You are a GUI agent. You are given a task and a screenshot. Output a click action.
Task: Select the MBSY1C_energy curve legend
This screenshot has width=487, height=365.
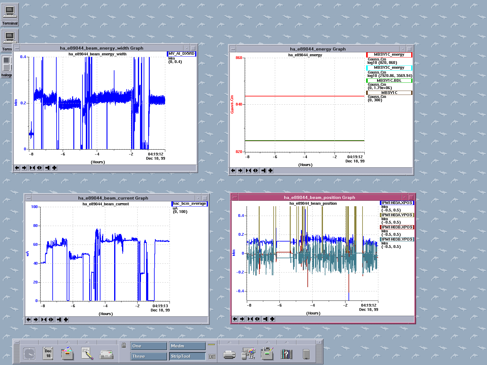point(389,55)
